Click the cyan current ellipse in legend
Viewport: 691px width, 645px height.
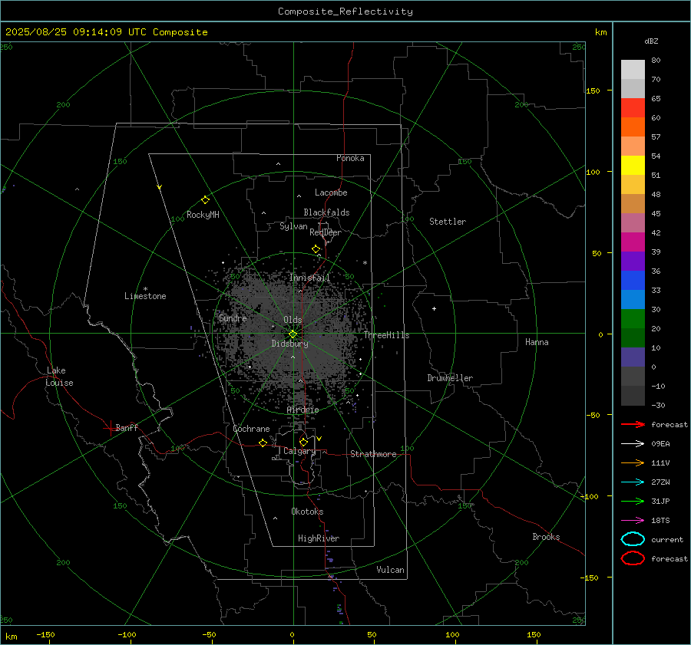point(633,539)
